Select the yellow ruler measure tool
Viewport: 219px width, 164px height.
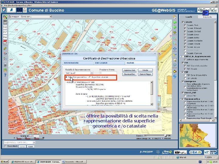coord(5,49)
